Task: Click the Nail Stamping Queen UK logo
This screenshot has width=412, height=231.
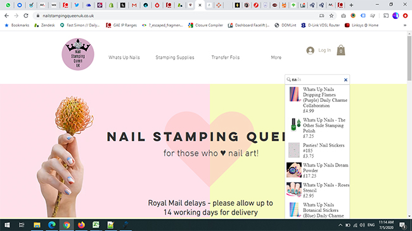Action: pos(78,54)
